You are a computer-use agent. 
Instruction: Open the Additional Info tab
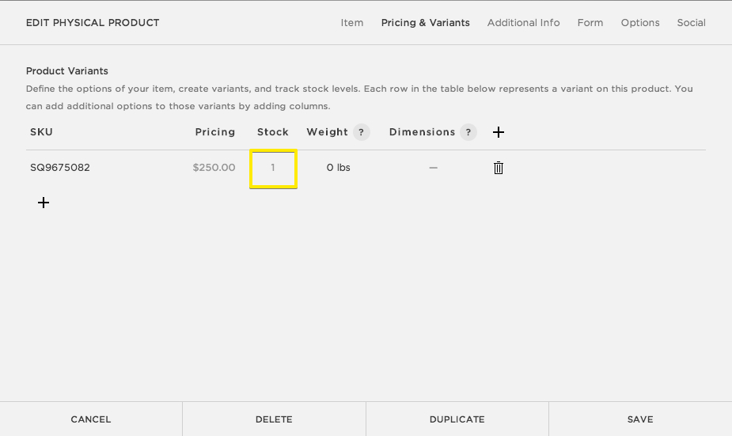click(x=523, y=23)
